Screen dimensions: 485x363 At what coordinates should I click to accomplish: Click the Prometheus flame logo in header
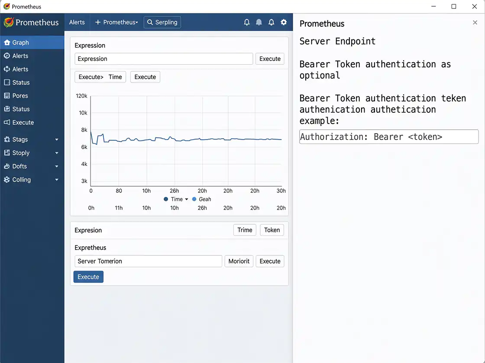point(9,22)
